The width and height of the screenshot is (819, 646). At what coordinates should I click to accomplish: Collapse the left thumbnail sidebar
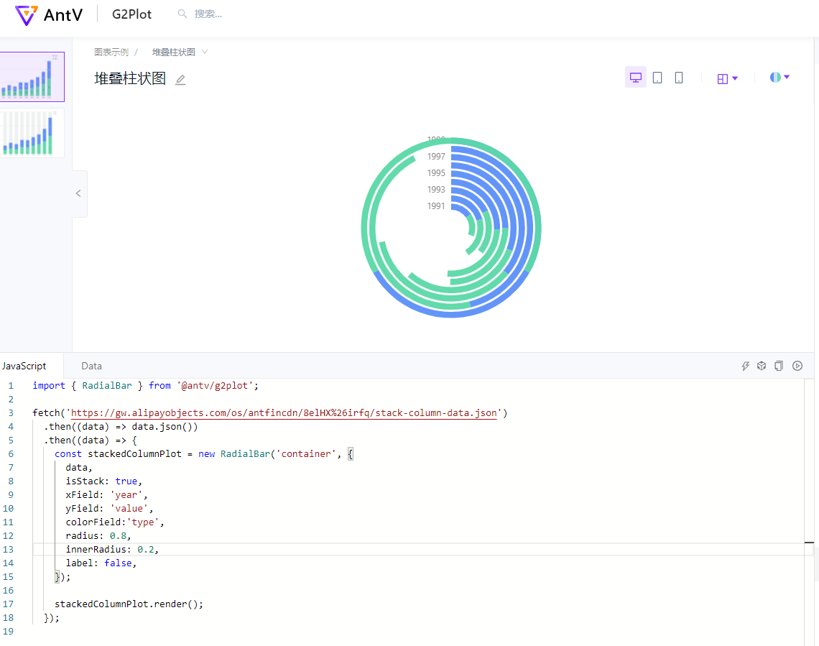tap(78, 193)
